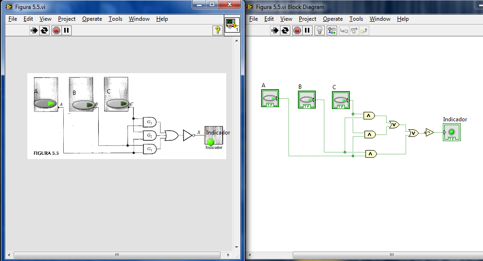Click Run arrow in front panel window
Viewport: 483px width, 261px height.
tap(34, 31)
